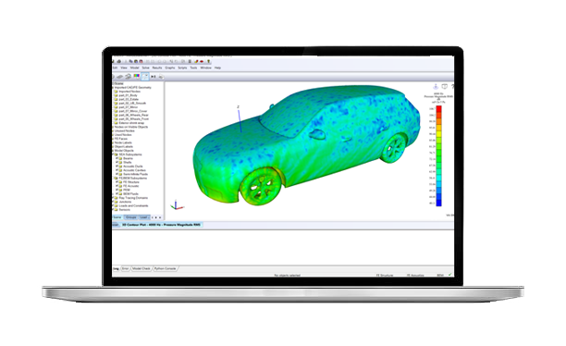Screen dimensions: 566x346
Task: Click the highlighted selection mode toolbar button
Action: click(145, 76)
